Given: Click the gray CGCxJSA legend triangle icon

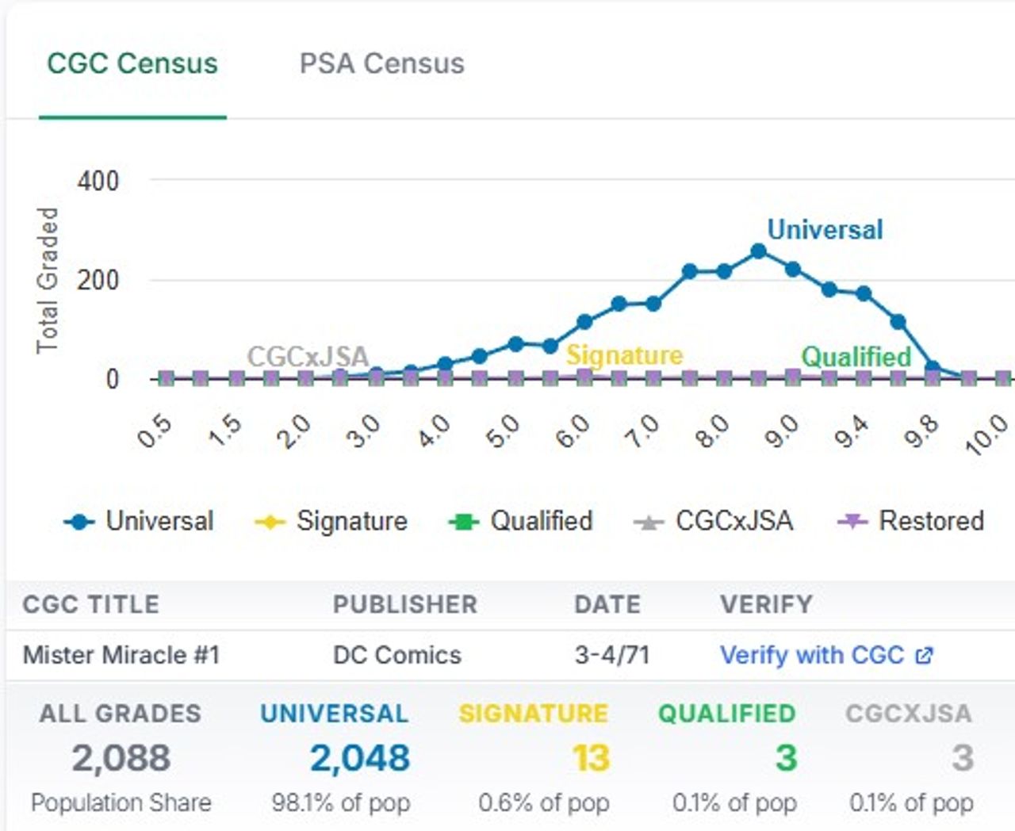Looking at the screenshot, I should point(649,523).
